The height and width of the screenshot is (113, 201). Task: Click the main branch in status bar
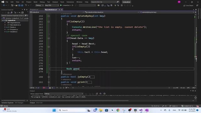point(173,106)
